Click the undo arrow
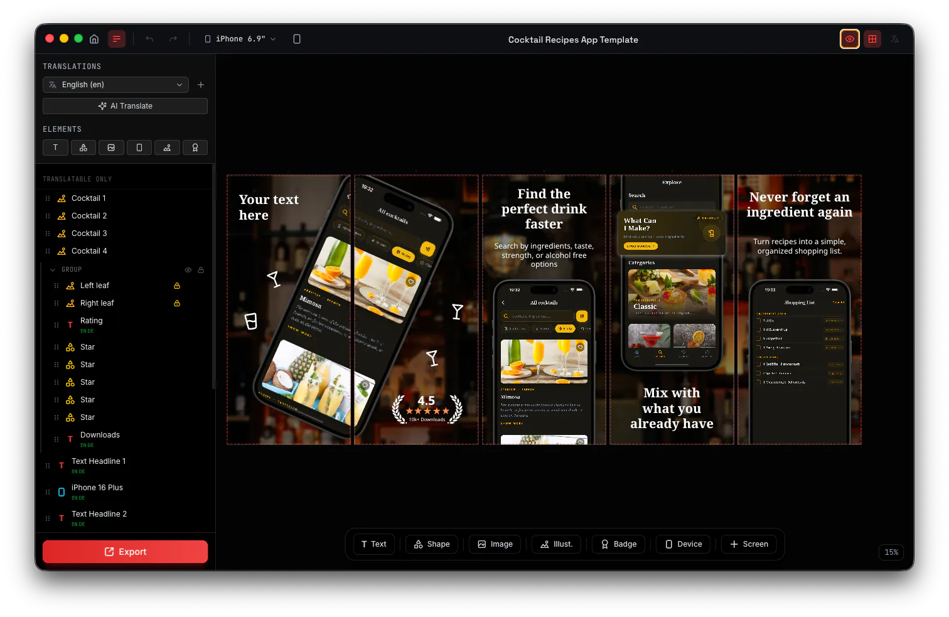The image size is (949, 617). [x=149, y=39]
